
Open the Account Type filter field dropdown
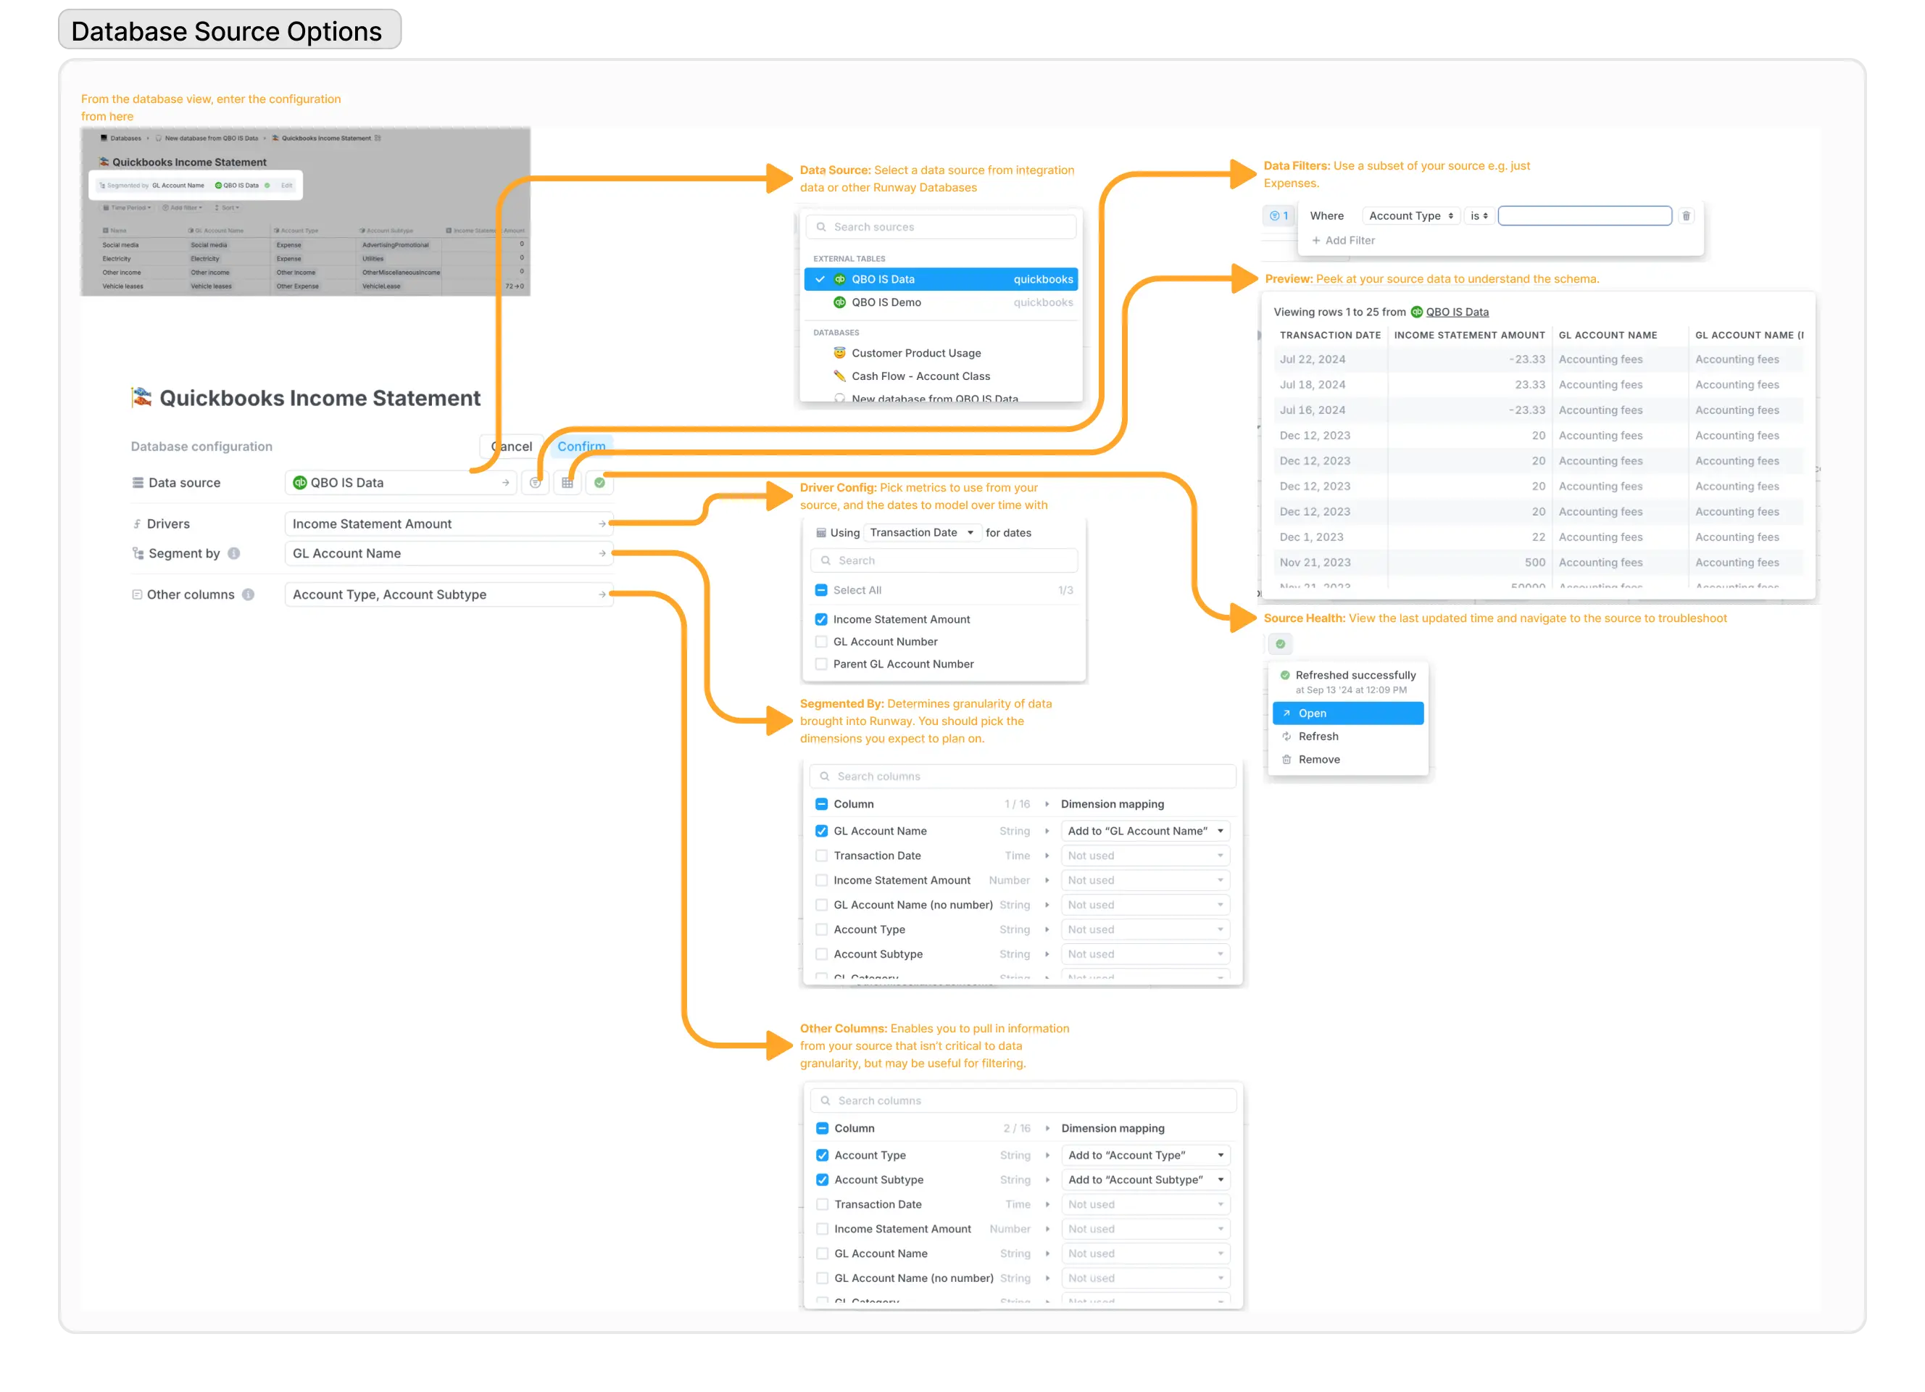(x=1410, y=217)
